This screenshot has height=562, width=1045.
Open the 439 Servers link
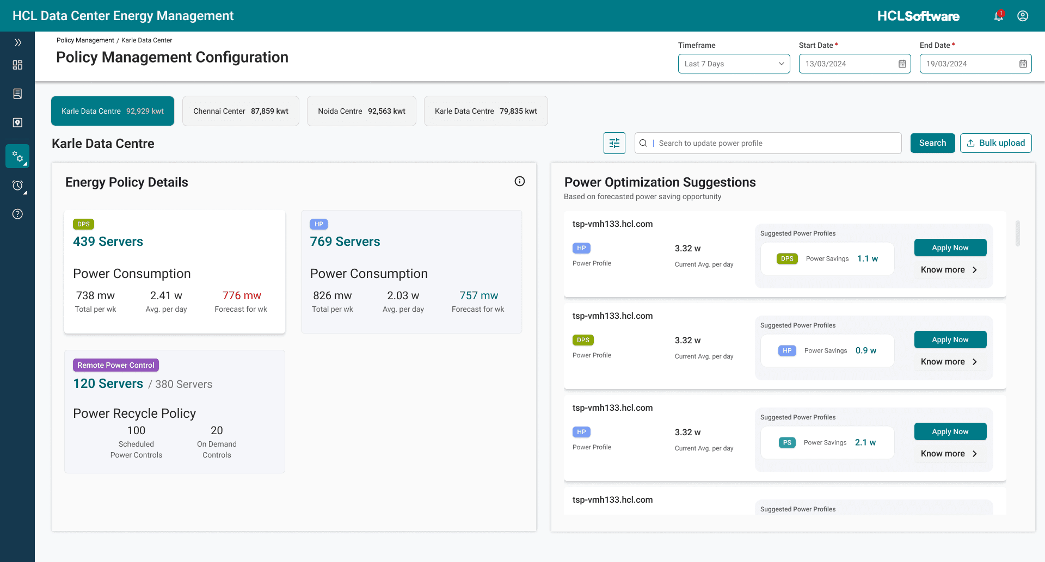pyautogui.click(x=108, y=242)
